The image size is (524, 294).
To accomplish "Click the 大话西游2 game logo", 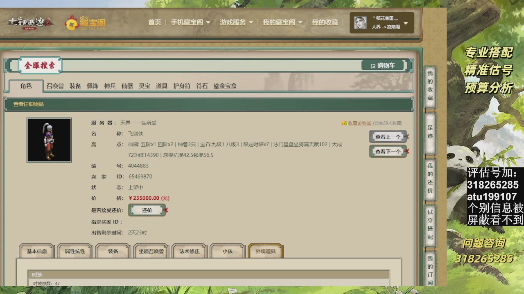I will (x=31, y=23).
